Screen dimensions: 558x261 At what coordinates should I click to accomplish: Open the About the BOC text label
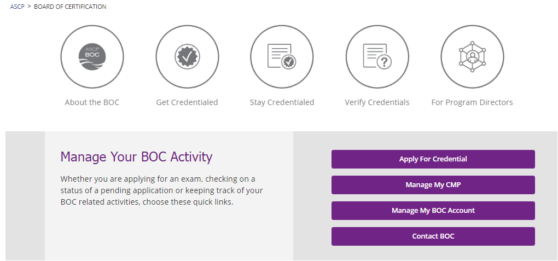tap(92, 102)
